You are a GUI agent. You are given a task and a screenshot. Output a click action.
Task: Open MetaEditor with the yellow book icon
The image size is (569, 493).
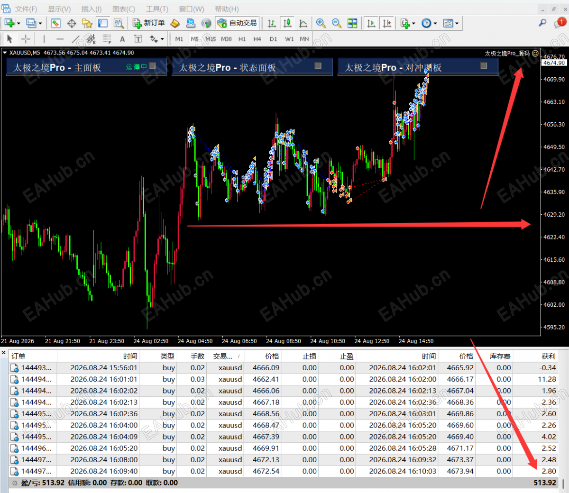(175, 23)
